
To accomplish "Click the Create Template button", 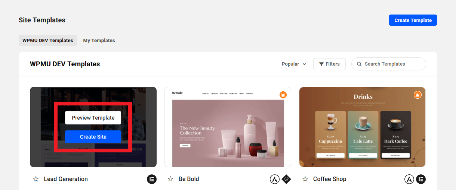I will click(413, 20).
